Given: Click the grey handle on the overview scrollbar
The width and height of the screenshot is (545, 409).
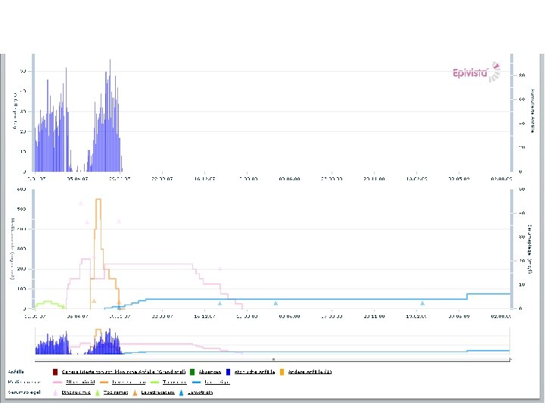Looking at the screenshot, I should pyautogui.click(x=273, y=359).
